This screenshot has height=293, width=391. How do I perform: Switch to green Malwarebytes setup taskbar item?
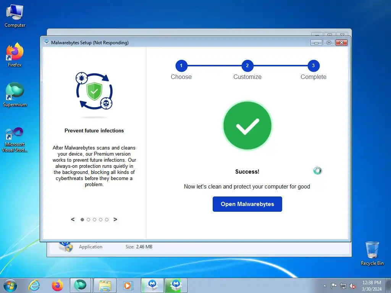pos(176,285)
